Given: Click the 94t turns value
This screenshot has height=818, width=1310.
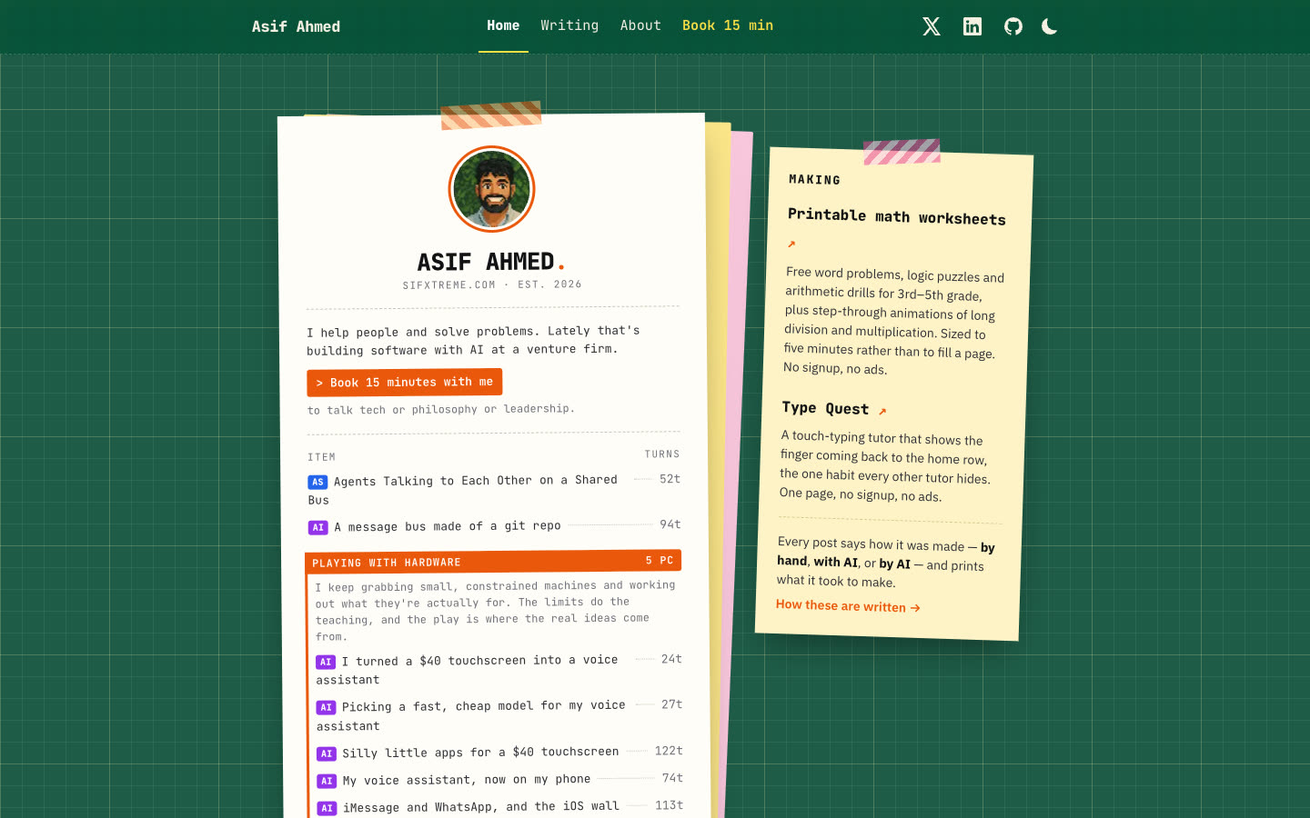Looking at the screenshot, I should coord(670,524).
